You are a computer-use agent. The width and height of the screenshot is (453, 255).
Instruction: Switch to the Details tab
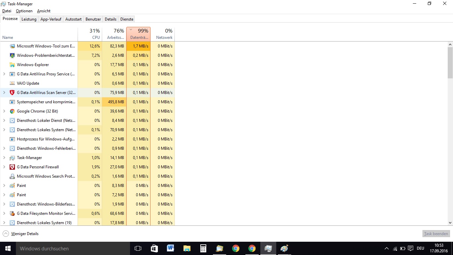pos(110,19)
